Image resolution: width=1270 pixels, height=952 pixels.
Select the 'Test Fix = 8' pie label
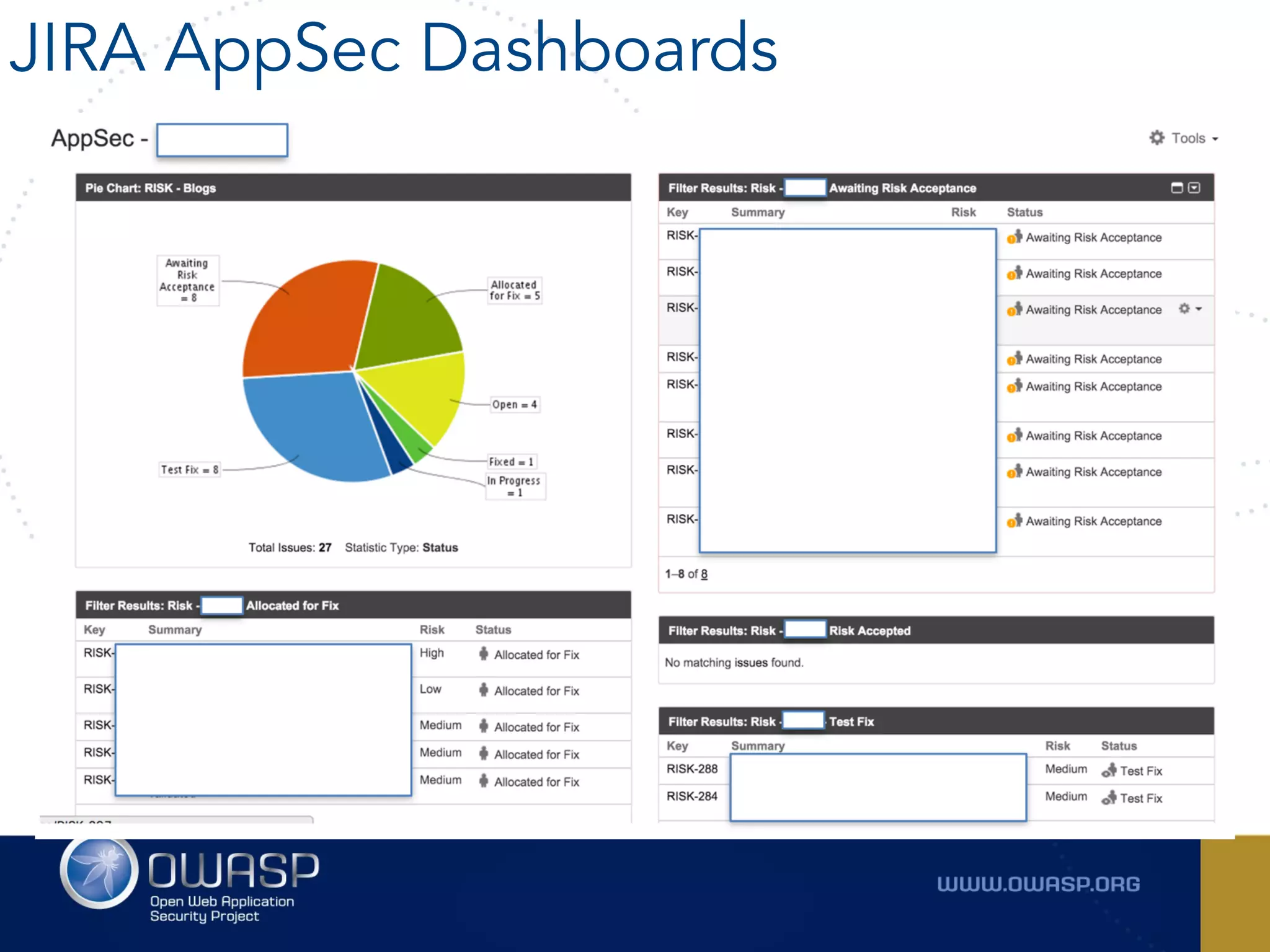(x=189, y=470)
